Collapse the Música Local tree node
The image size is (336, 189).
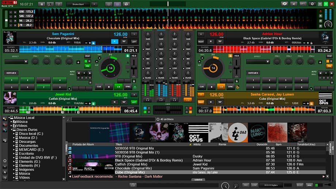[9, 117]
